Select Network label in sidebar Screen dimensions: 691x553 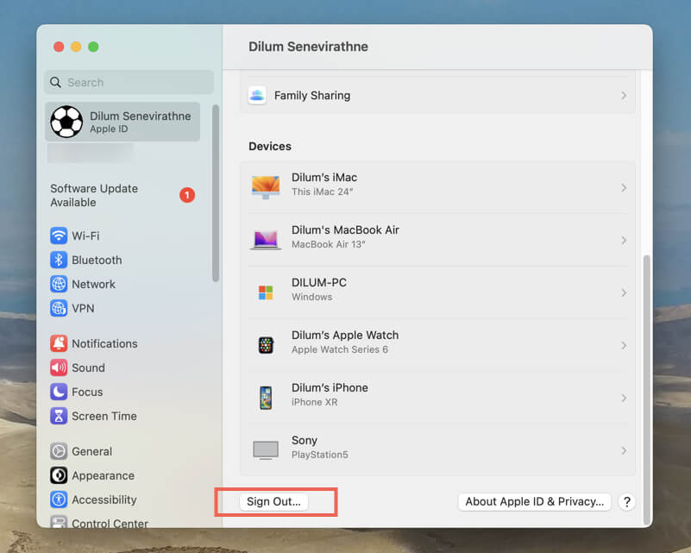pos(93,284)
